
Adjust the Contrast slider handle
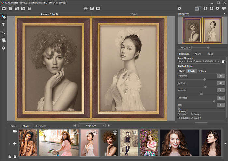click(205, 87)
